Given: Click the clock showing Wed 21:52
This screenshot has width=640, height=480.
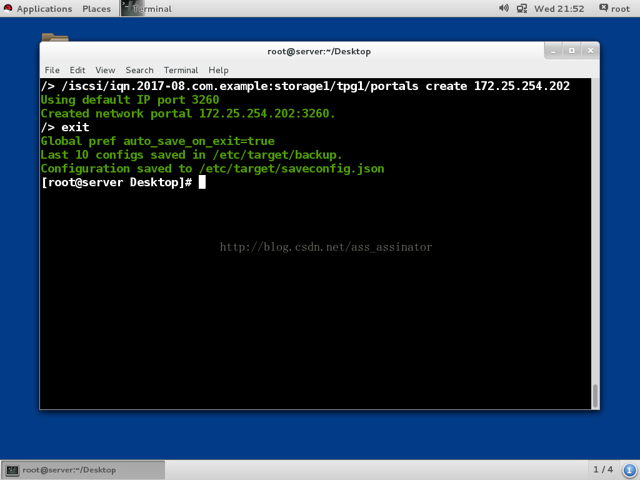Looking at the screenshot, I should [559, 9].
